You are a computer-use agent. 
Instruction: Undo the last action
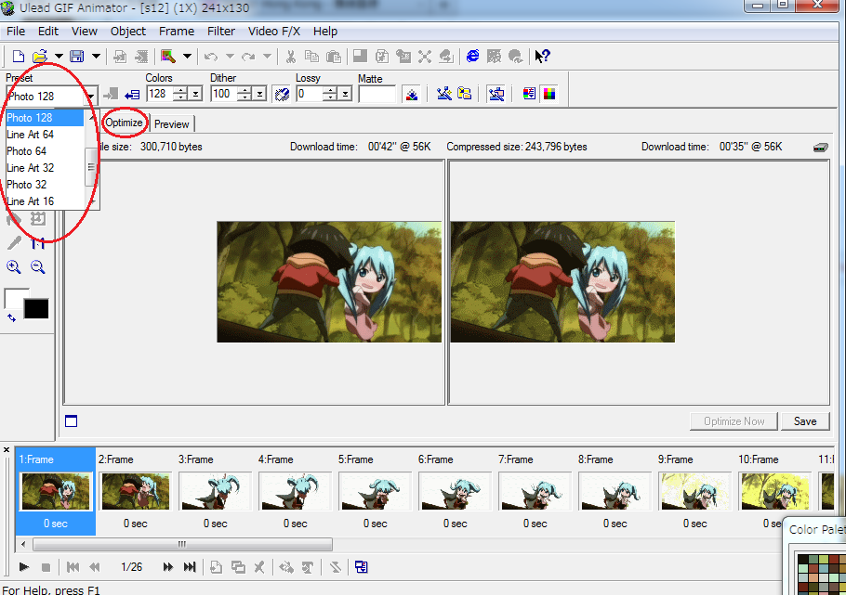[x=211, y=56]
